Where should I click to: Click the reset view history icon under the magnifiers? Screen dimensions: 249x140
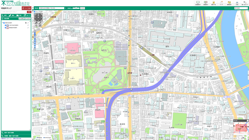pos(36,26)
